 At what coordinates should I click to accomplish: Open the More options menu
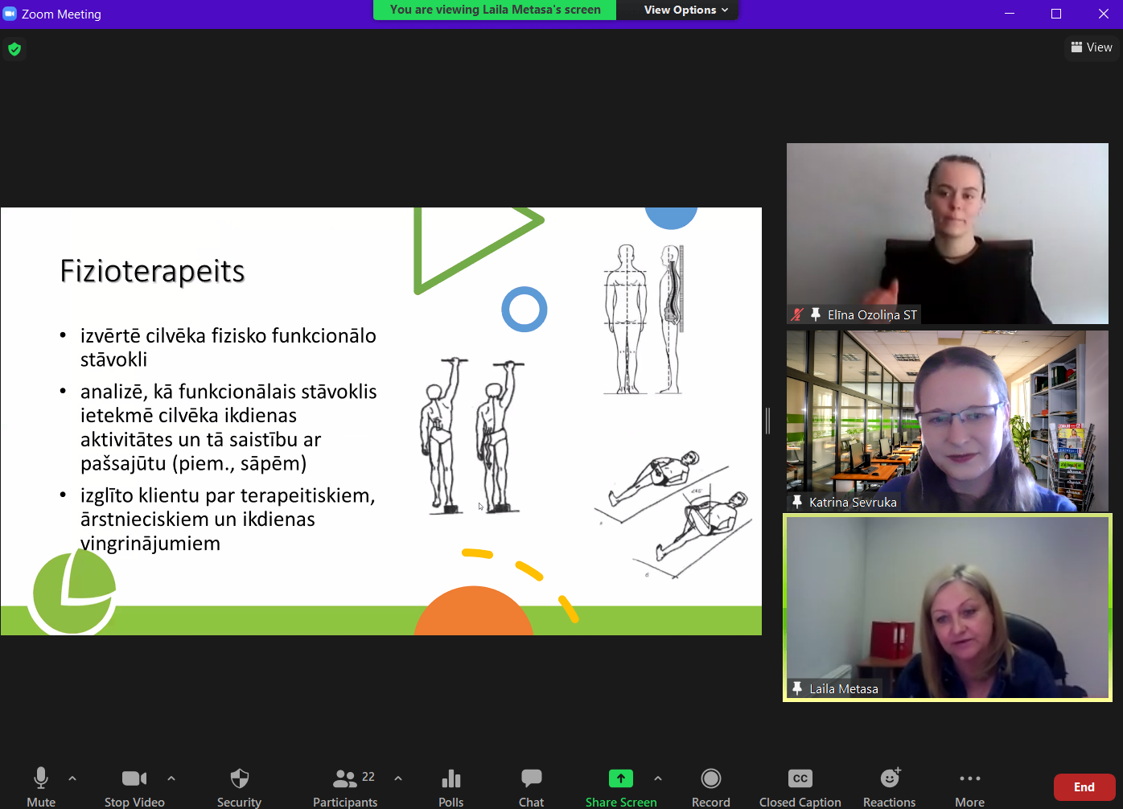[970, 786]
